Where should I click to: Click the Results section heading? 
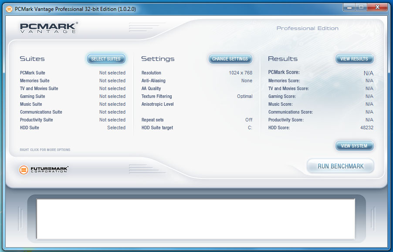pyautogui.click(x=283, y=59)
